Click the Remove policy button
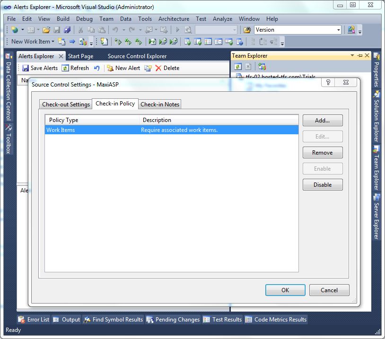This screenshot has height=339, width=385. pyautogui.click(x=323, y=153)
